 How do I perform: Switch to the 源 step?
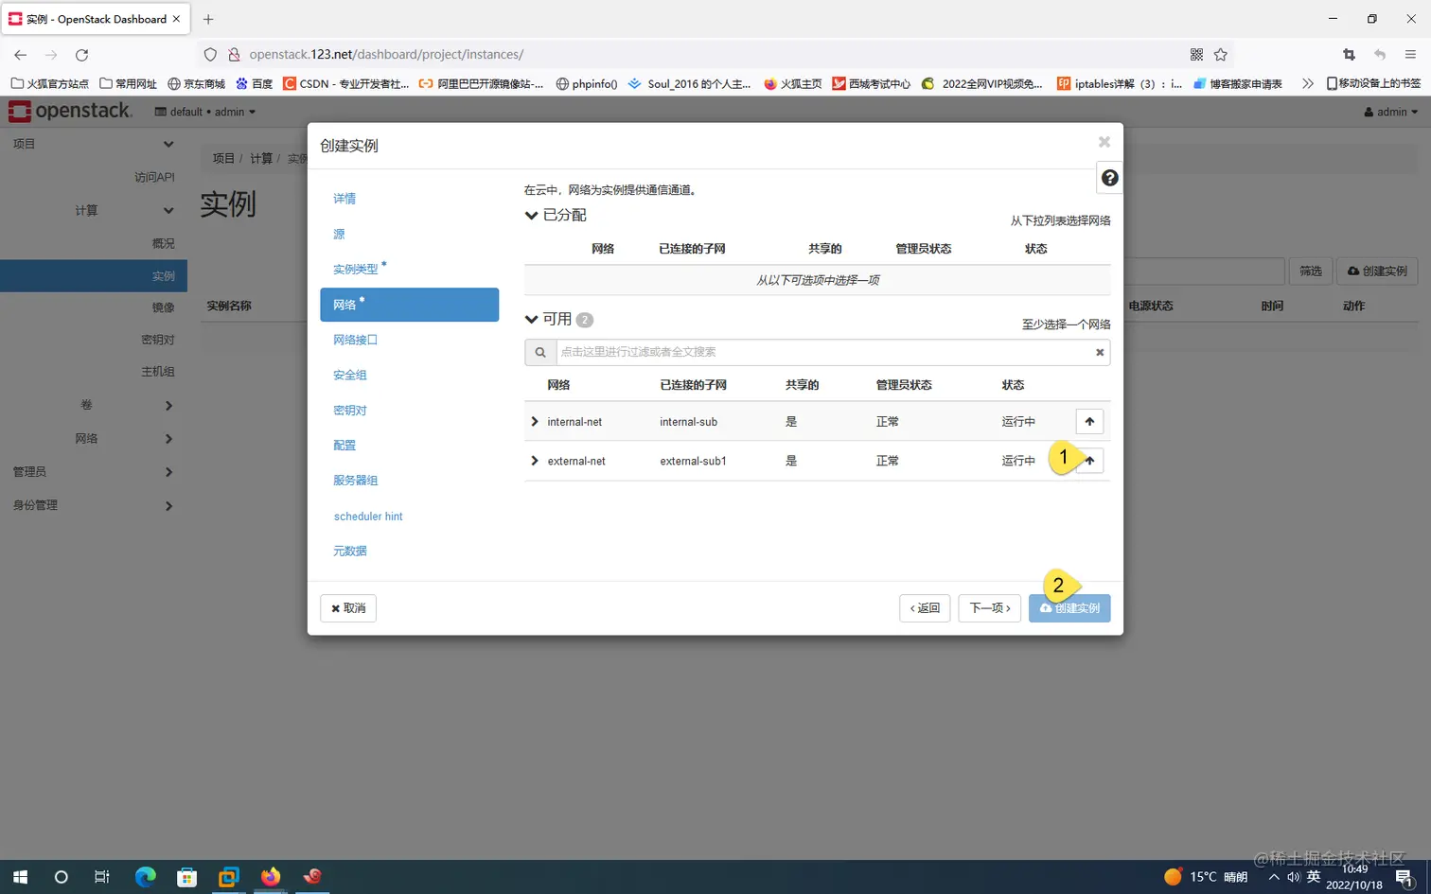point(339,234)
